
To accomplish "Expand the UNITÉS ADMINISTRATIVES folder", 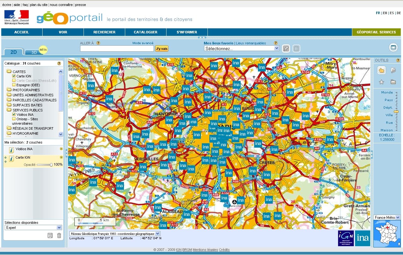I will (x=9, y=95).
